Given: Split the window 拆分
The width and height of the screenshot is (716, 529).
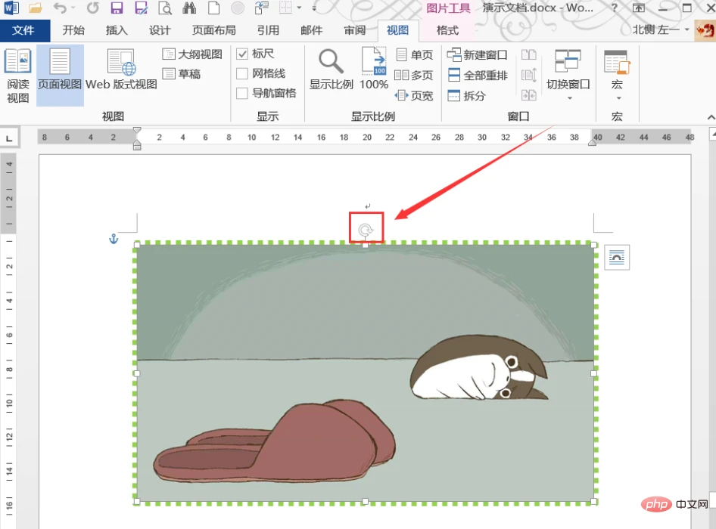Looking at the screenshot, I should pos(466,95).
